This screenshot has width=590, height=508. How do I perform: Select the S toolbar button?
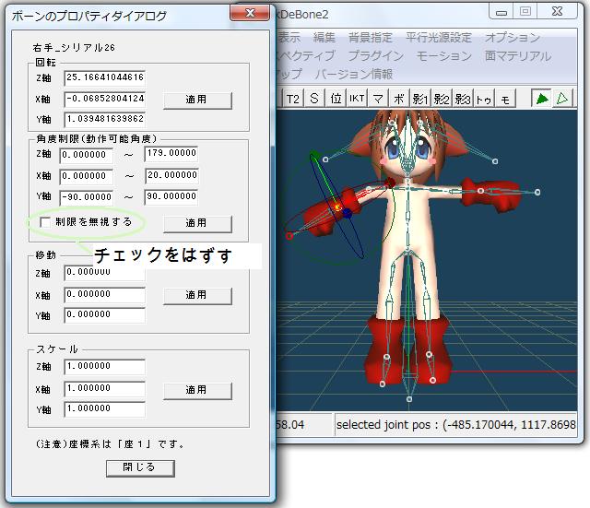coord(314,98)
